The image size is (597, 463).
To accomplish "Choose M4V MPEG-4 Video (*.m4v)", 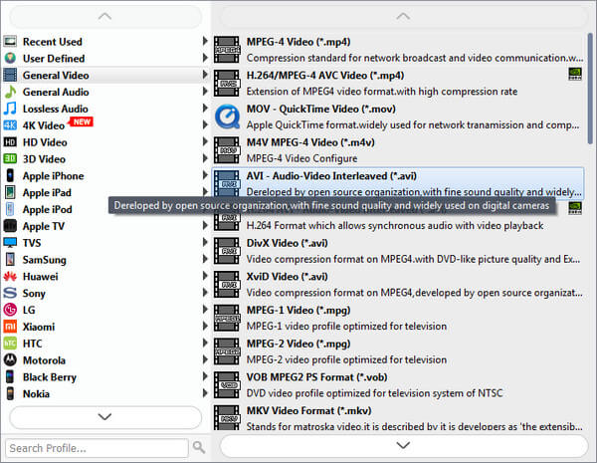I will coord(398,150).
